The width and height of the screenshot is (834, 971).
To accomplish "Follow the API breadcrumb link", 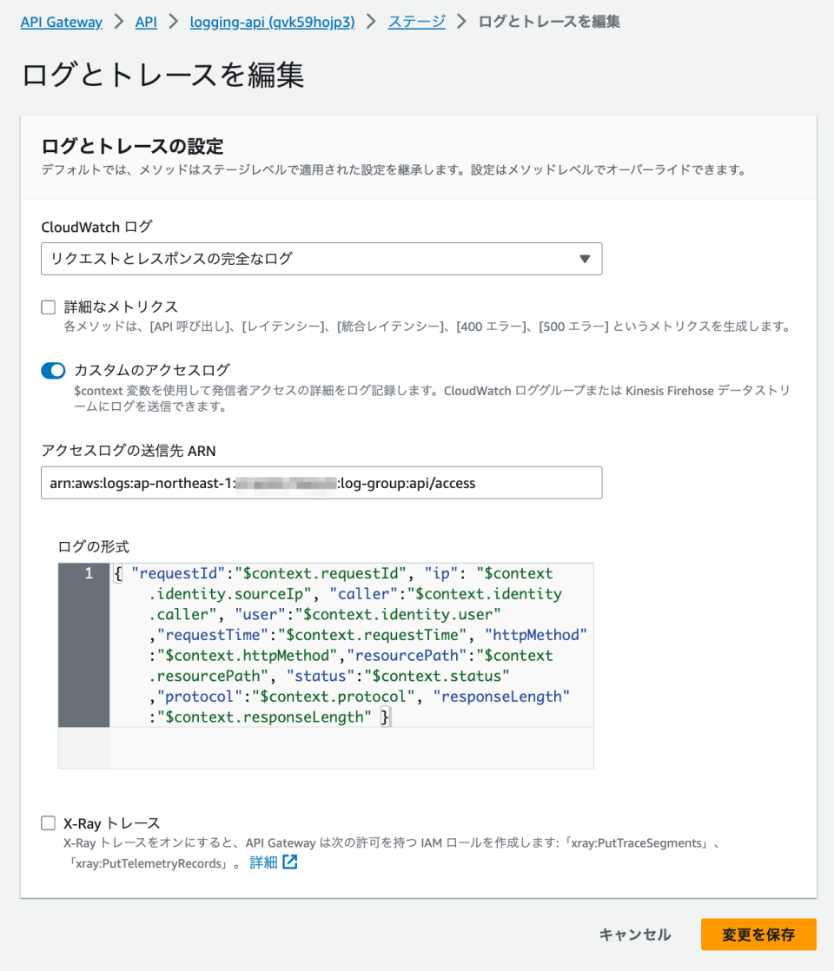I will click(145, 22).
